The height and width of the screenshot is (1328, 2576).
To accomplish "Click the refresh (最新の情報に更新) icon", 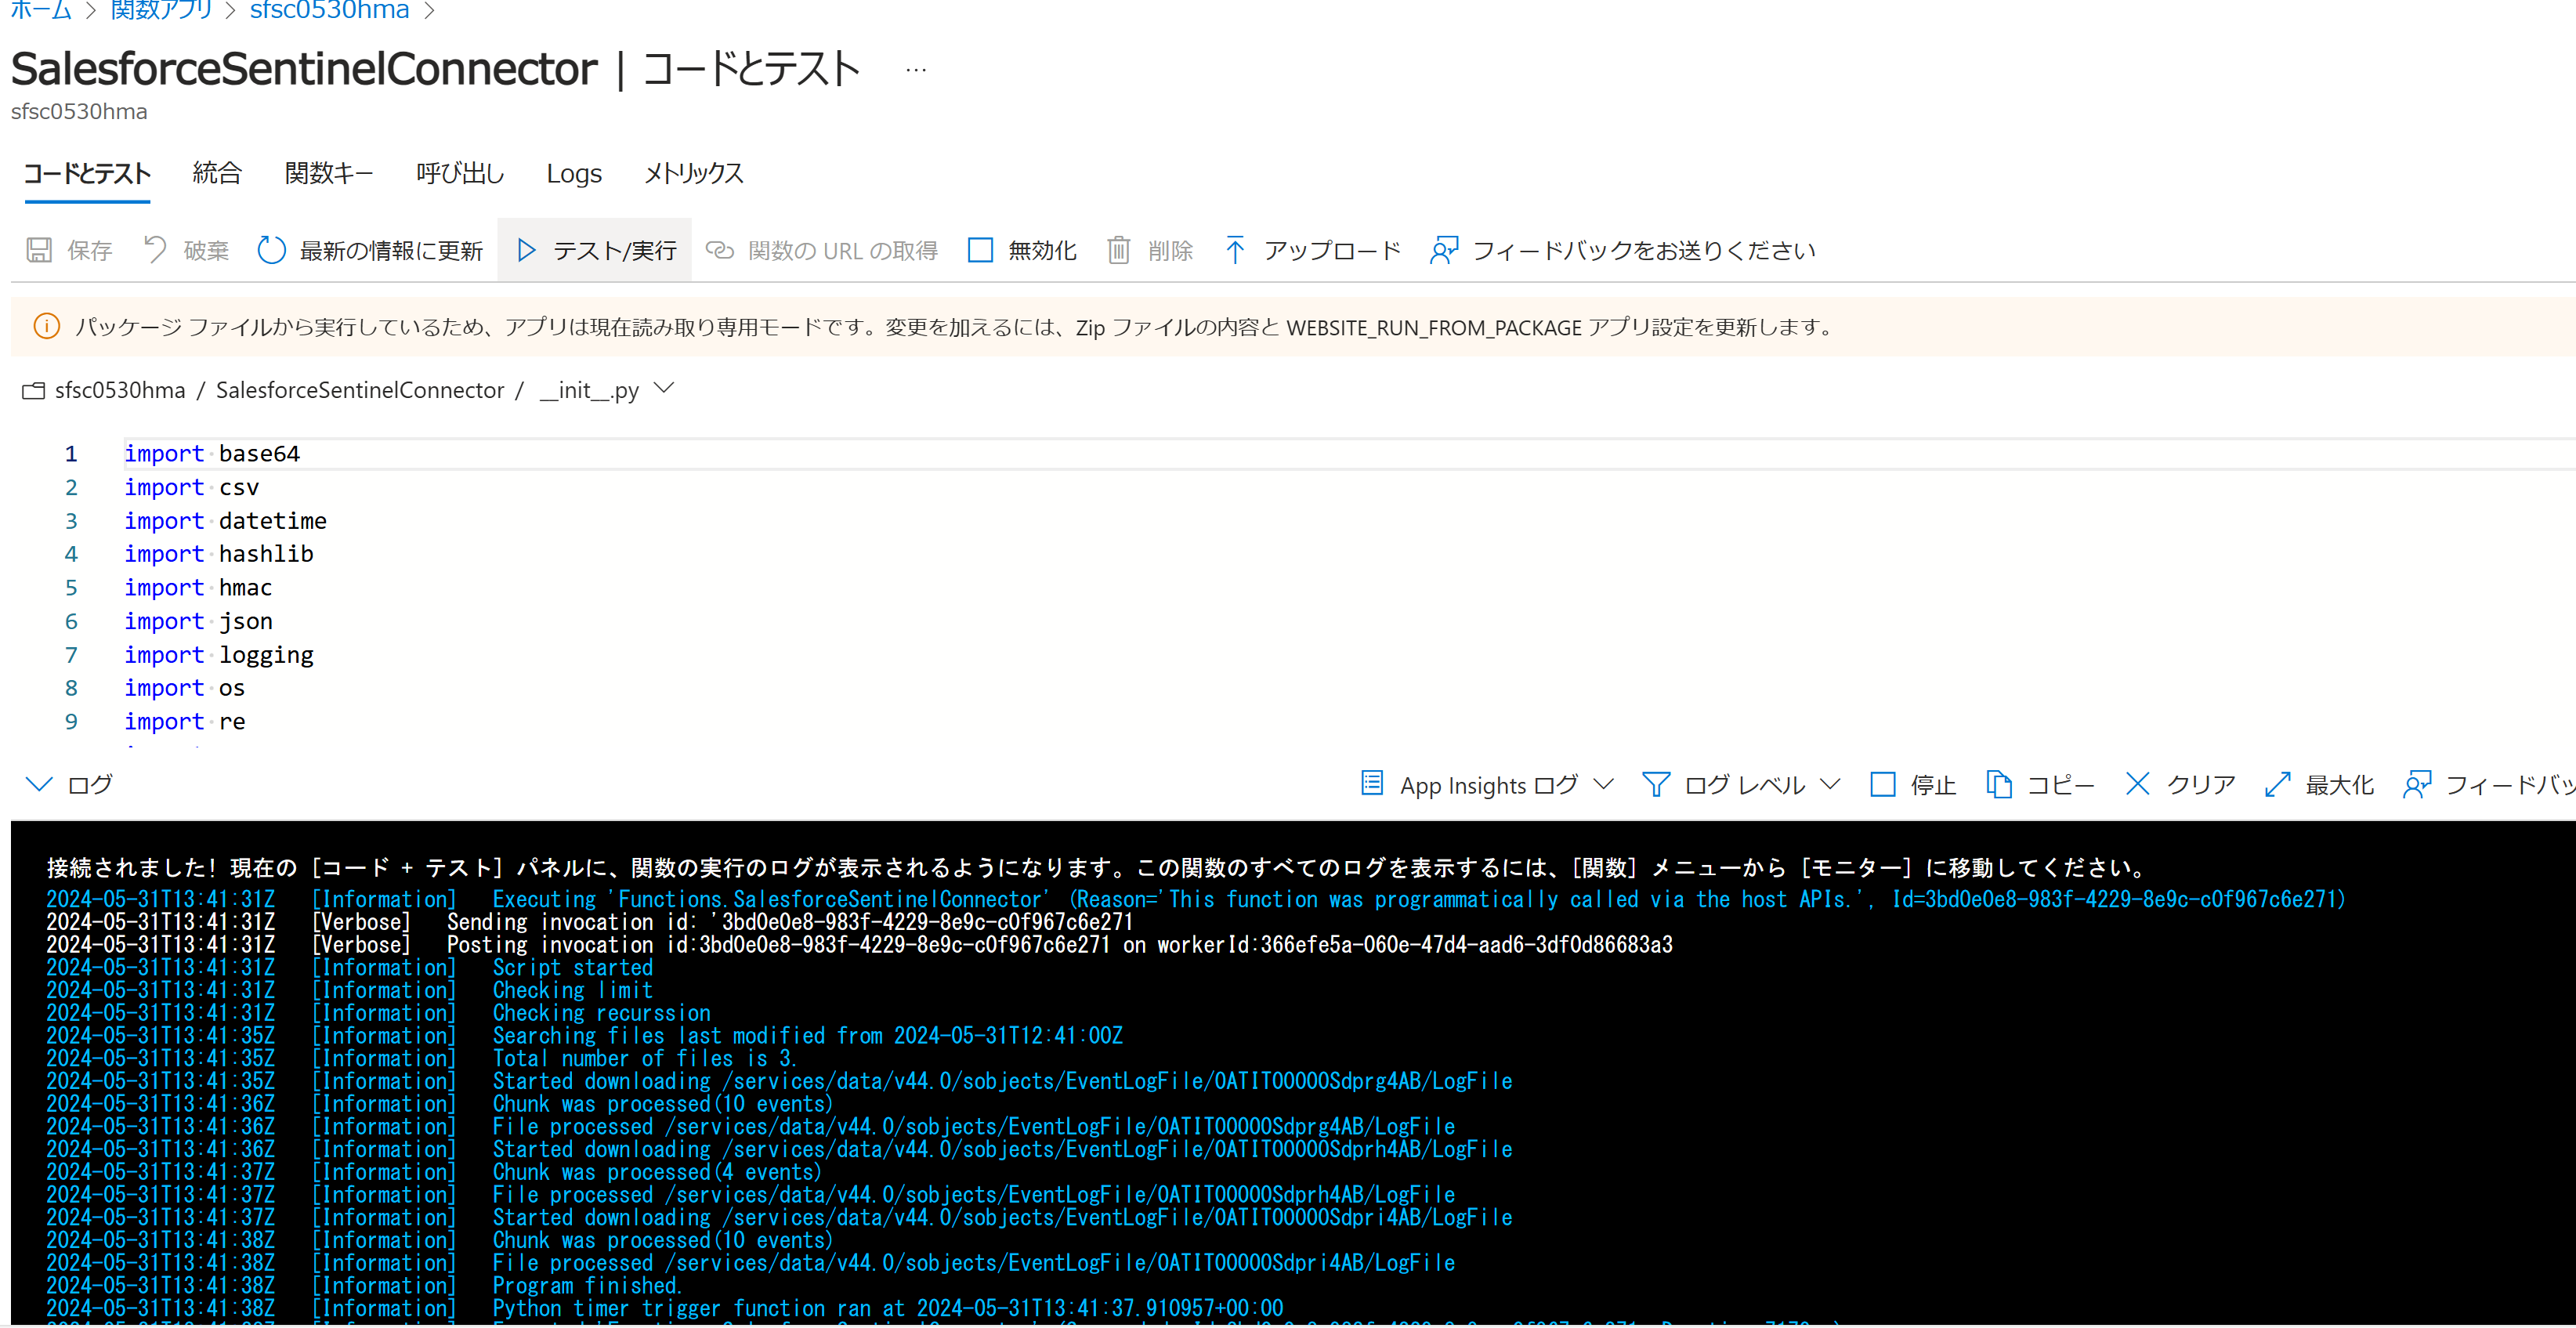I will 271,250.
